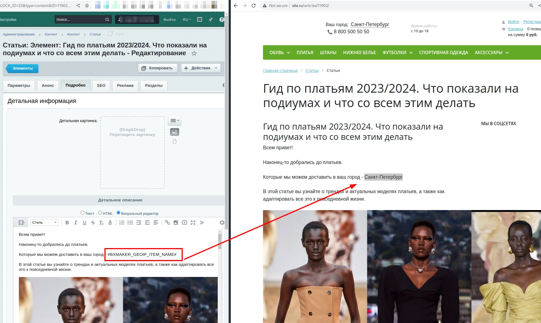Click the italic formatting icon

[76, 223]
